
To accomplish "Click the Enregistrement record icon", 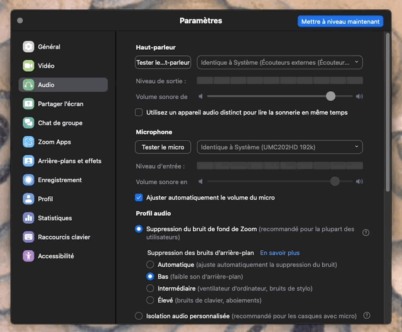I will (28, 180).
